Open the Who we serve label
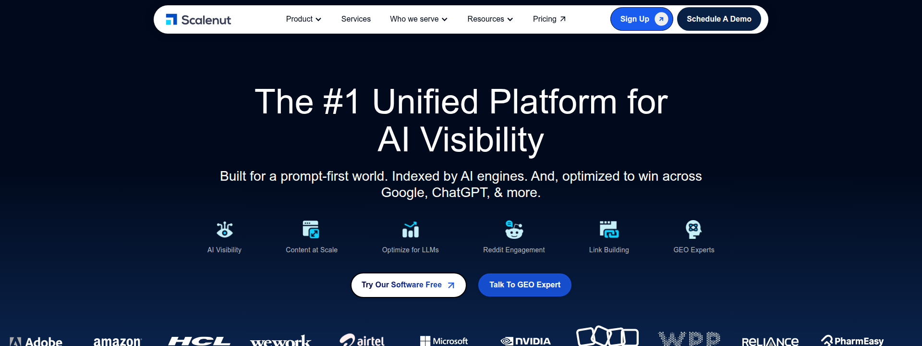The width and height of the screenshot is (922, 346). tap(414, 19)
